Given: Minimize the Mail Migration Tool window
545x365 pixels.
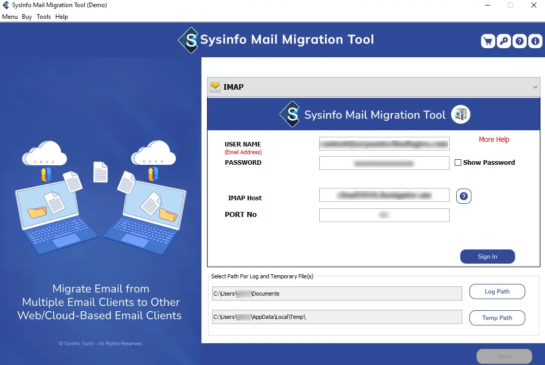Looking at the screenshot, I should [x=488, y=5].
